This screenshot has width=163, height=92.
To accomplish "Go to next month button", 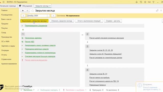I will (53, 16).
